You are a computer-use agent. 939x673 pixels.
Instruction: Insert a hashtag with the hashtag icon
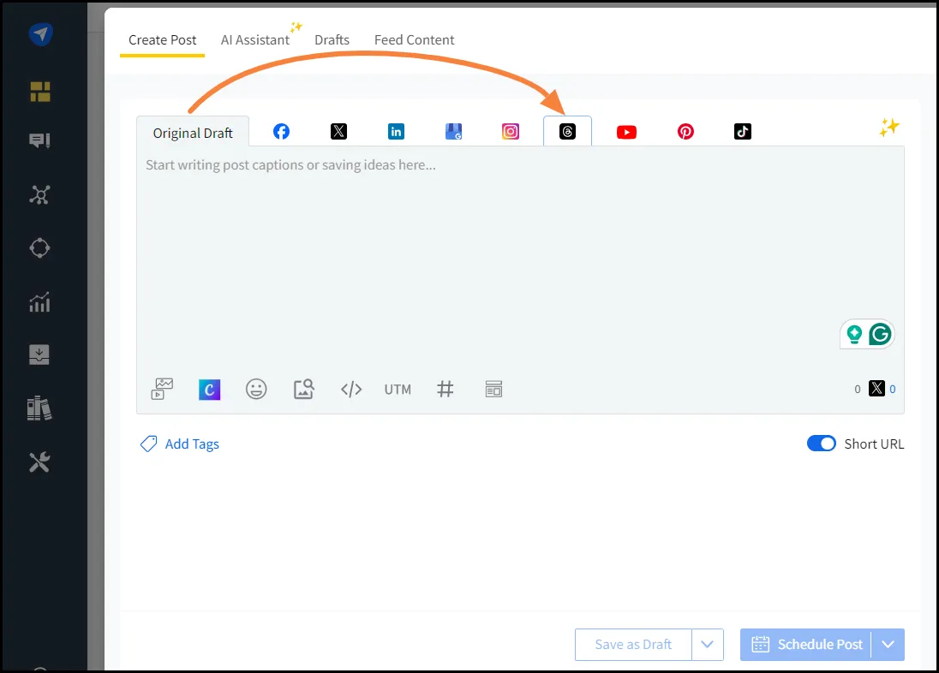tap(445, 389)
